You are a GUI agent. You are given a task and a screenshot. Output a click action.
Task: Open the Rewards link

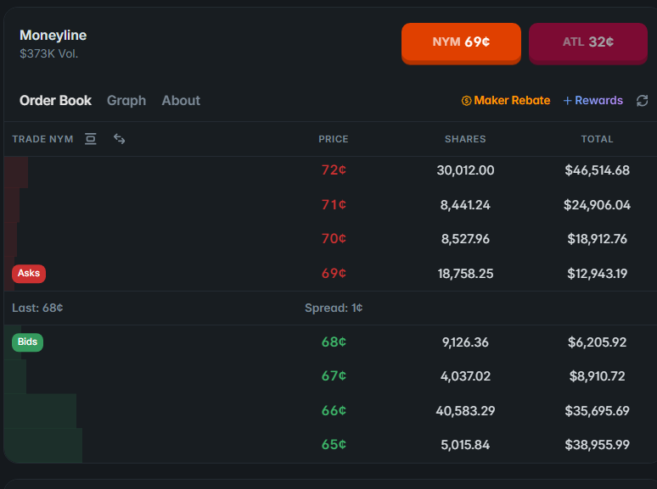point(592,100)
